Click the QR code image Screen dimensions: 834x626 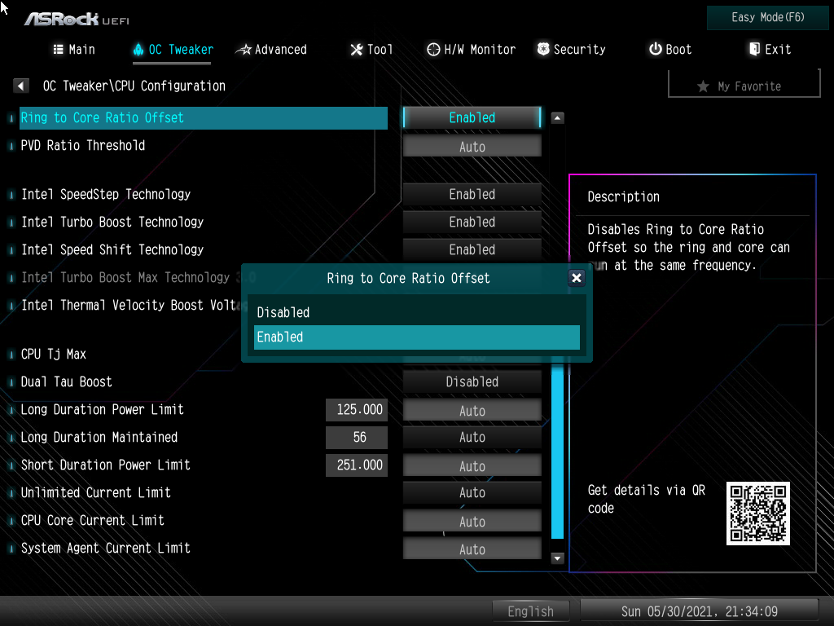point(758,514)
